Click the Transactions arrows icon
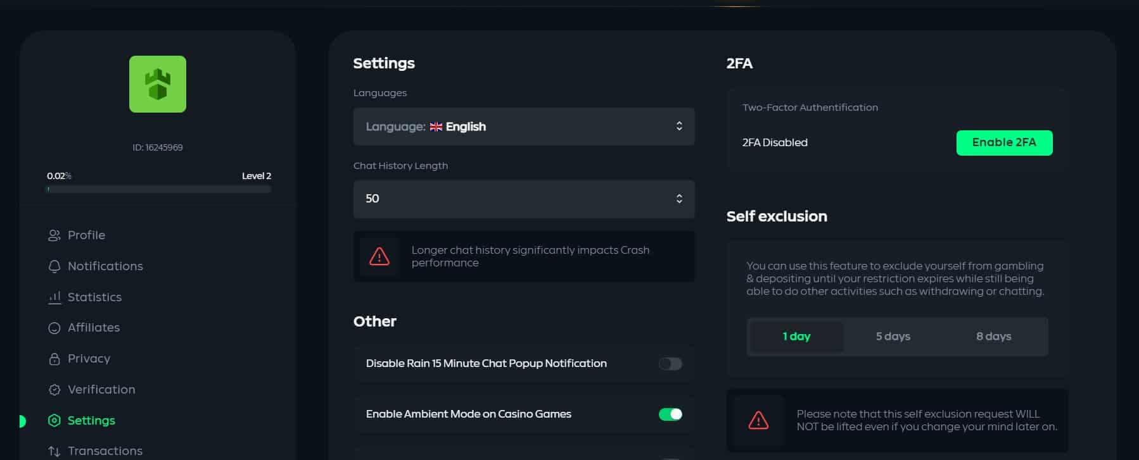 [54, 451]
